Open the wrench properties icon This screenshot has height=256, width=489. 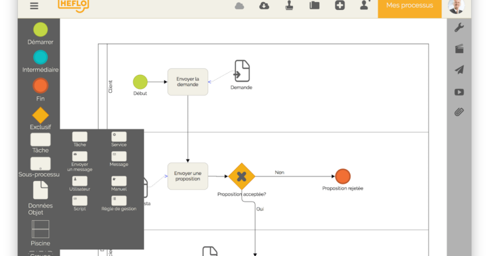459,27
